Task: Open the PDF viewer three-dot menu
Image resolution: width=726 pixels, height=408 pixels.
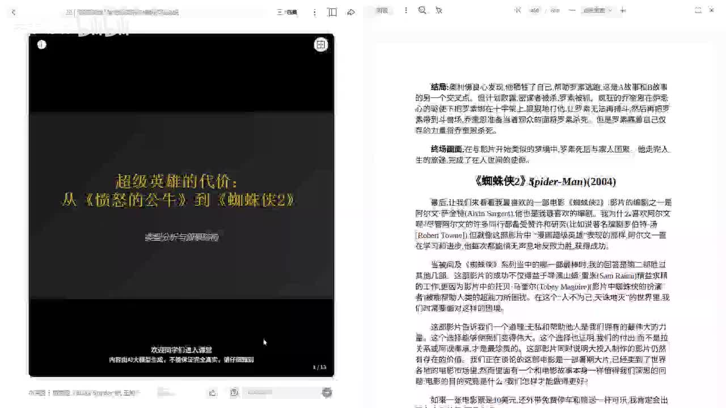Action: click(406, 10)
